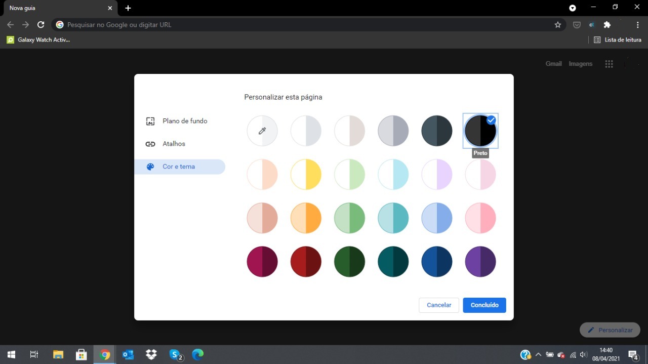
Task: Close the Nova guia tab
Action: (x=110, y=8)
